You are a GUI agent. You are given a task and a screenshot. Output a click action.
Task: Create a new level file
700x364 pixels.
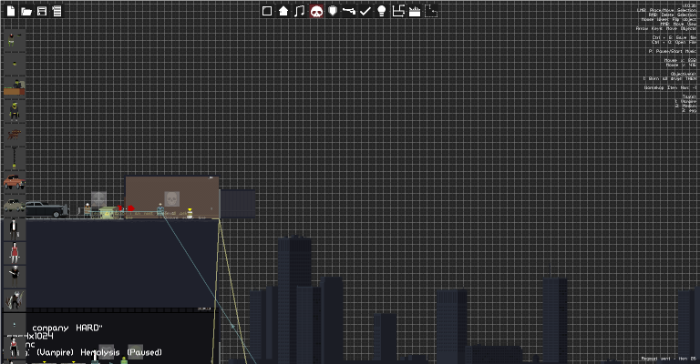[x=11, y=11]
